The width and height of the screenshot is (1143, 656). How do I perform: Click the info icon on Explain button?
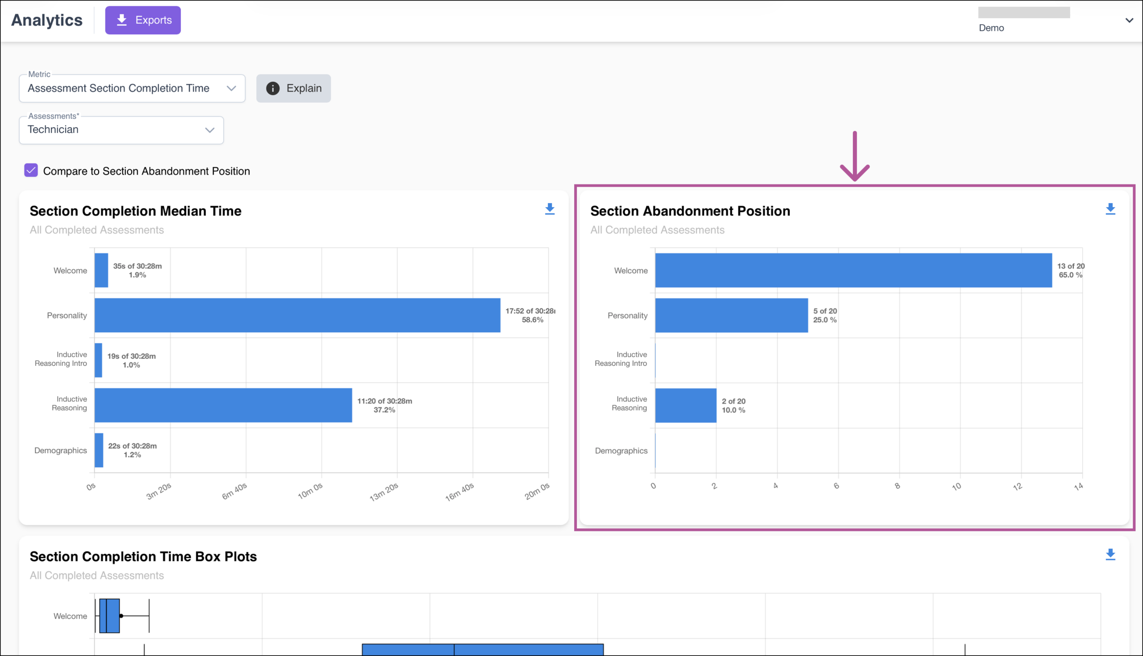point(272,88)
